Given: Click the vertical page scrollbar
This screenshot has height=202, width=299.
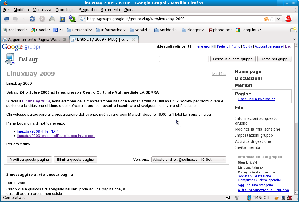Looking at the screenshot, I should (x=296, y=85).
